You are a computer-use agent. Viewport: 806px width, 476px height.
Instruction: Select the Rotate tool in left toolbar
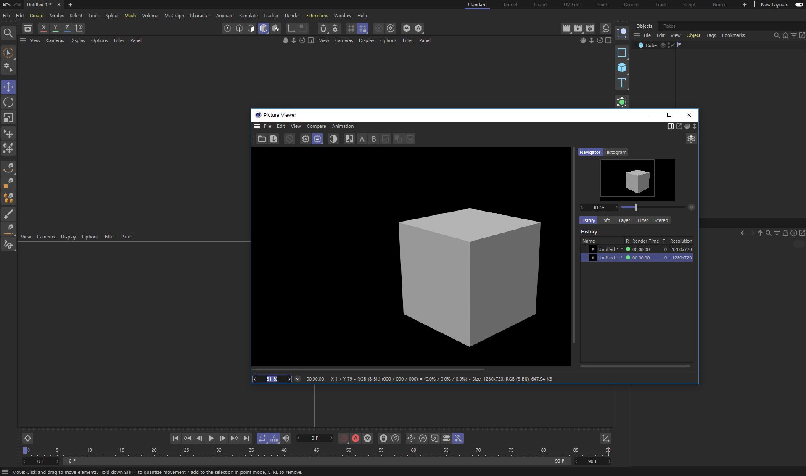click(x=8, y=102)
